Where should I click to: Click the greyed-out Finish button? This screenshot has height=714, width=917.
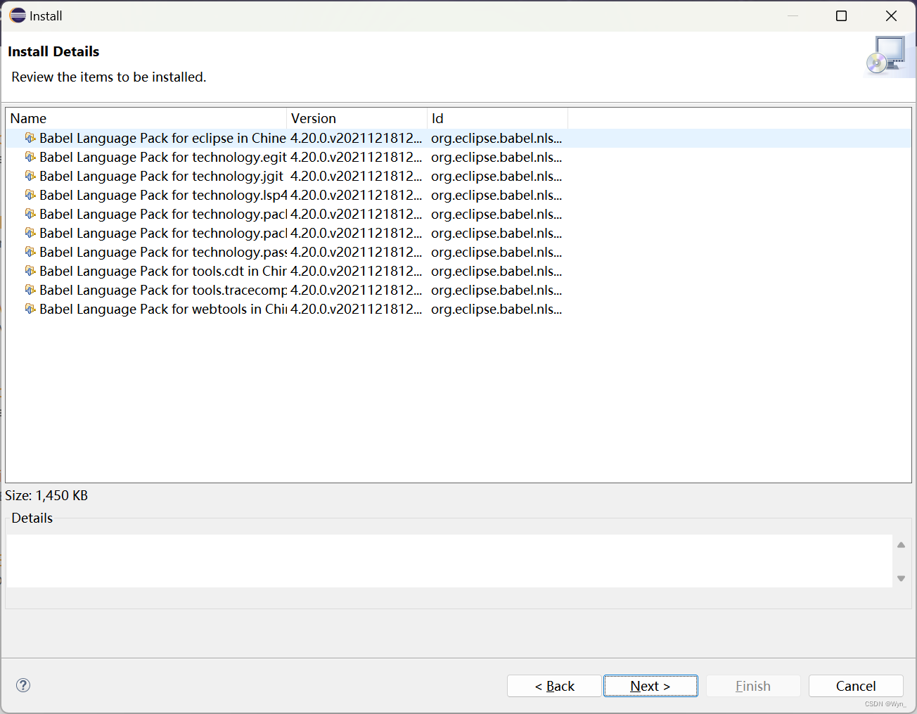click(753, 686)
